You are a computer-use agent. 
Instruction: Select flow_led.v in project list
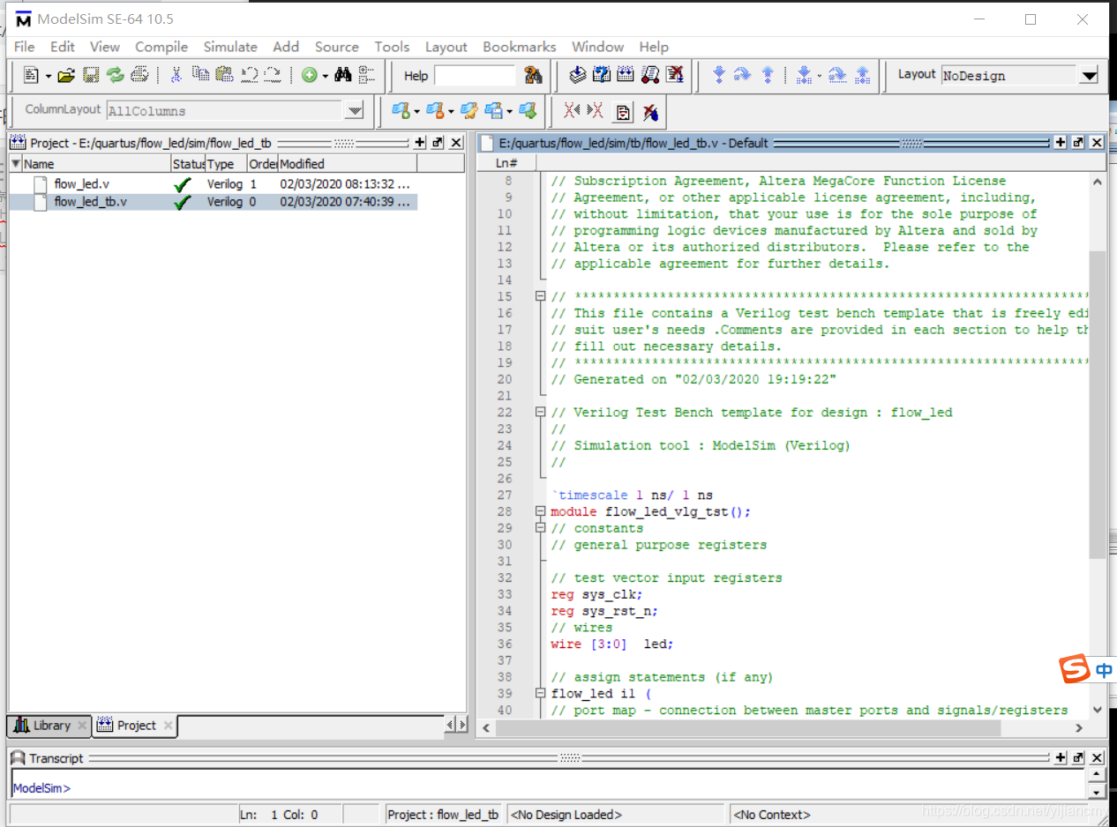coord(213,184)
